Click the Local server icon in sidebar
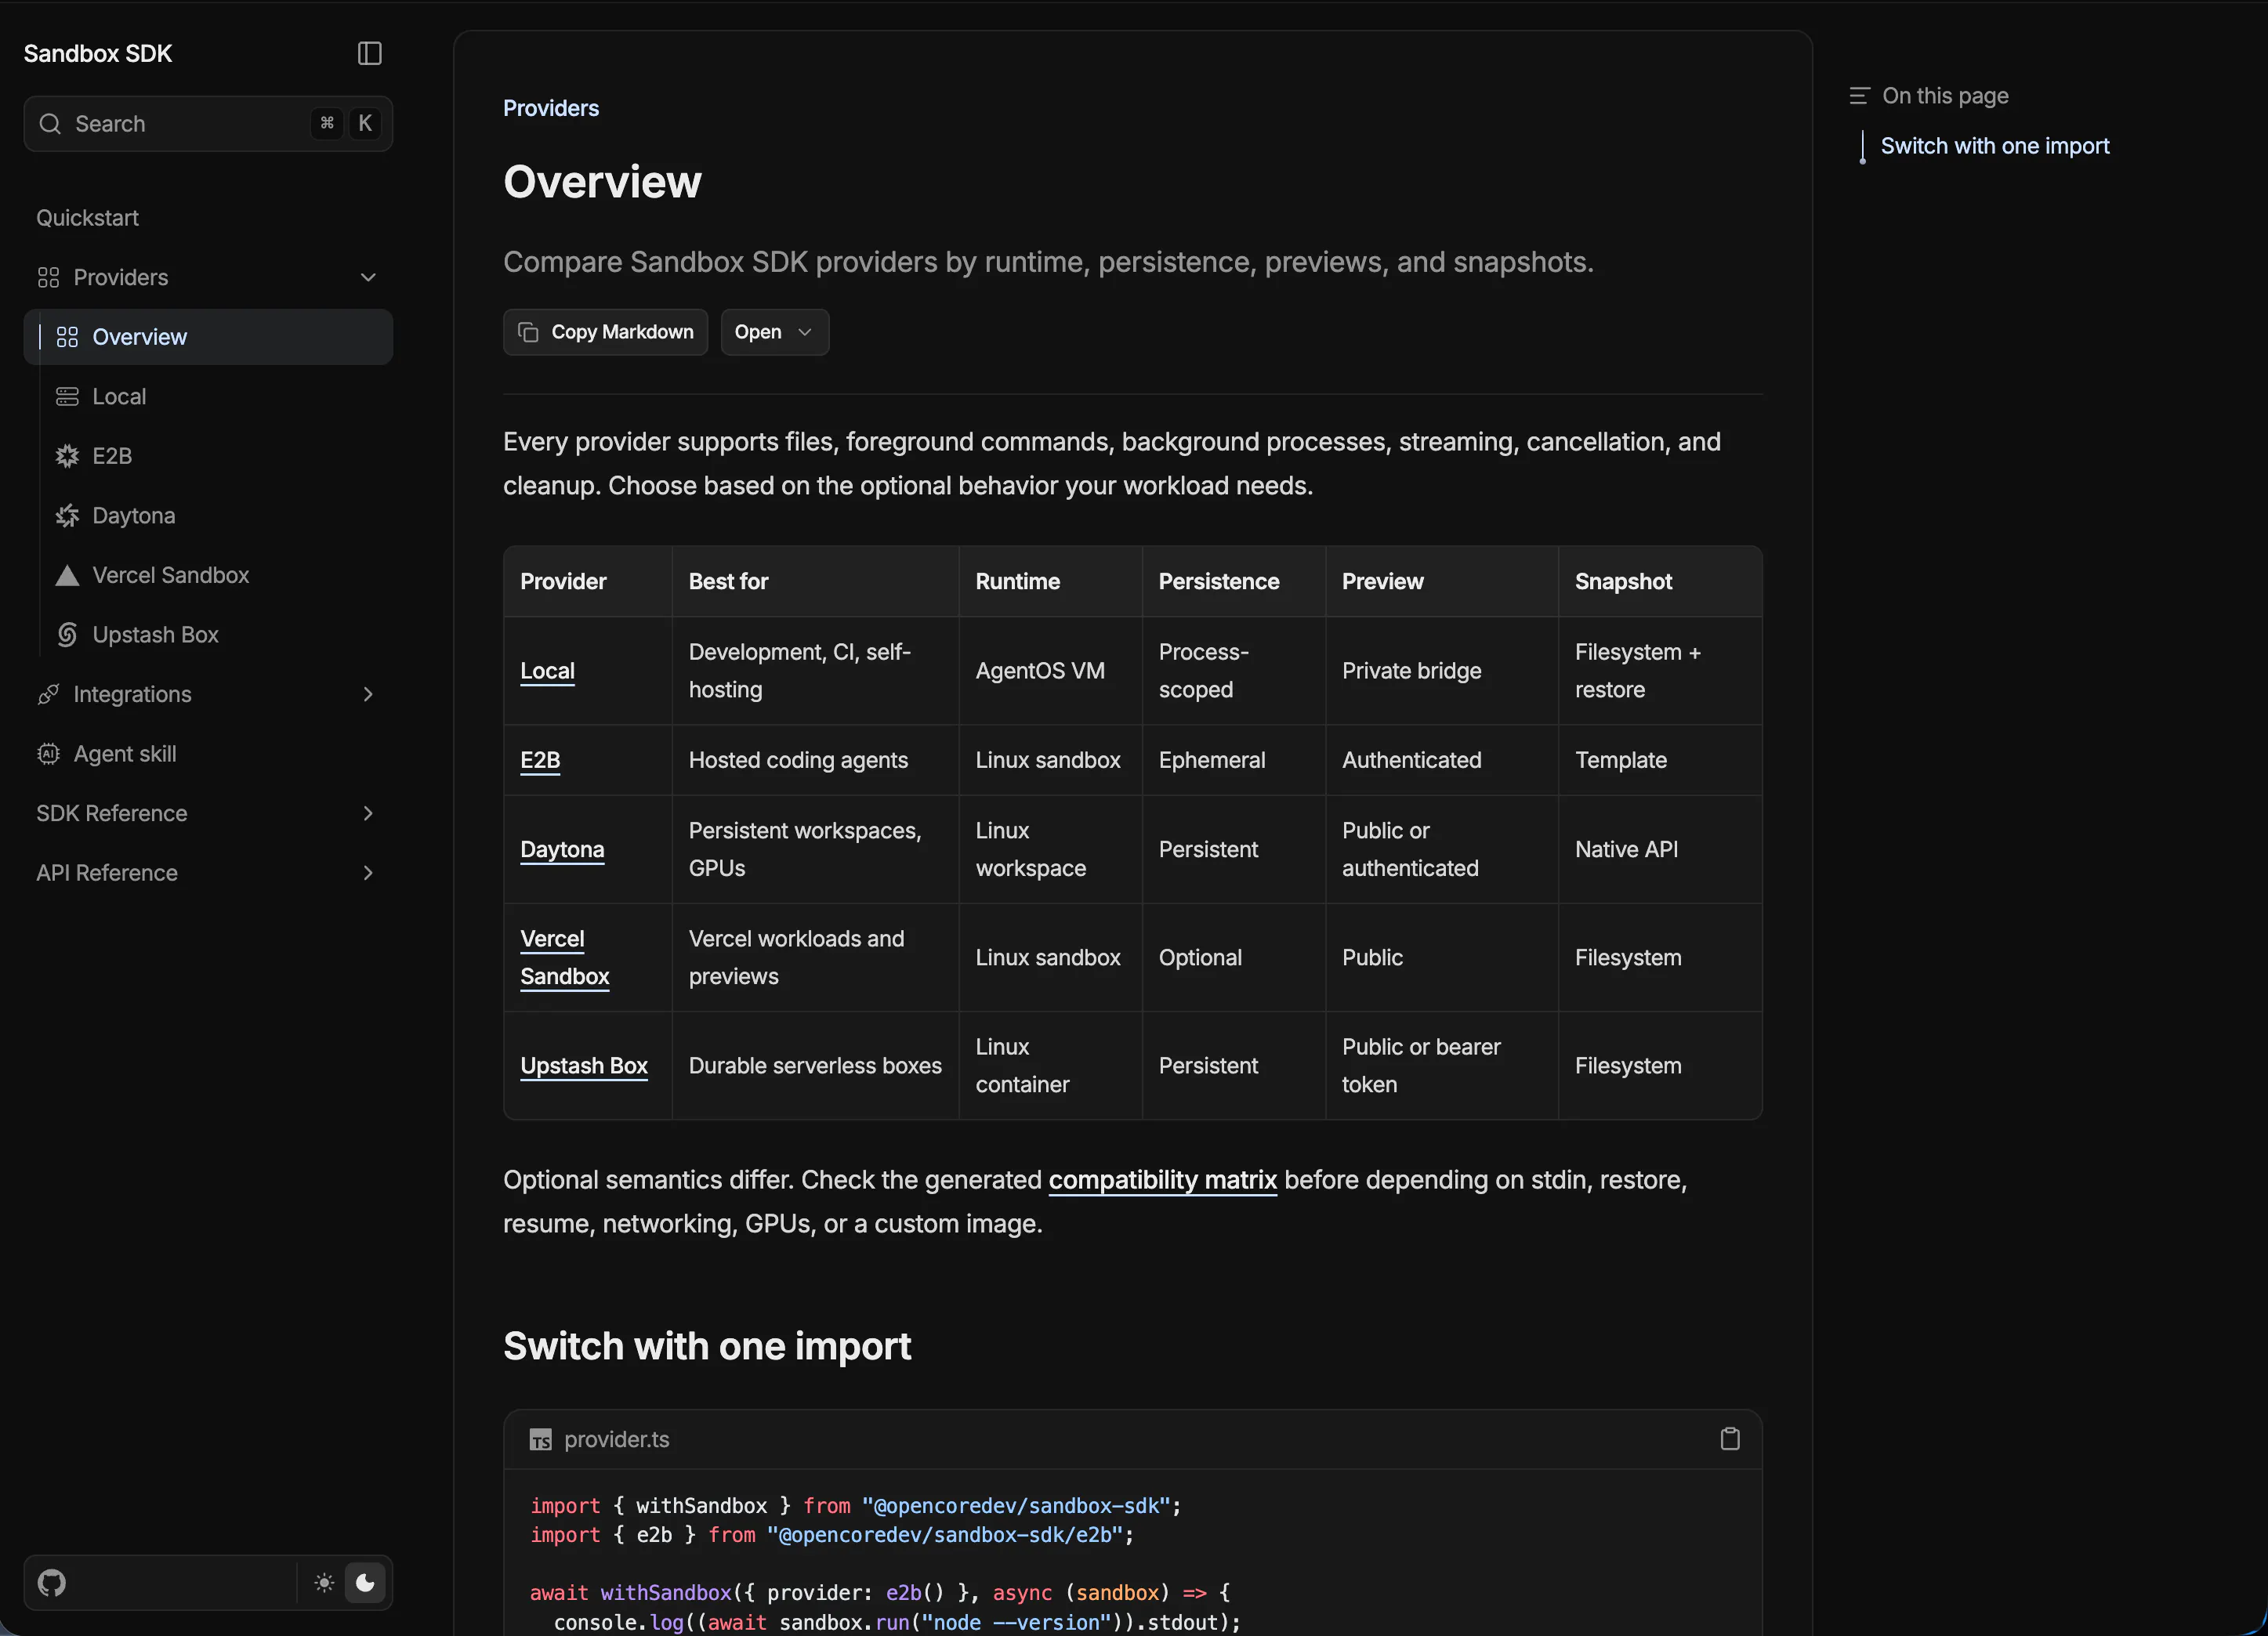This screenshot has height=1636, width=2268. (67, 397)
